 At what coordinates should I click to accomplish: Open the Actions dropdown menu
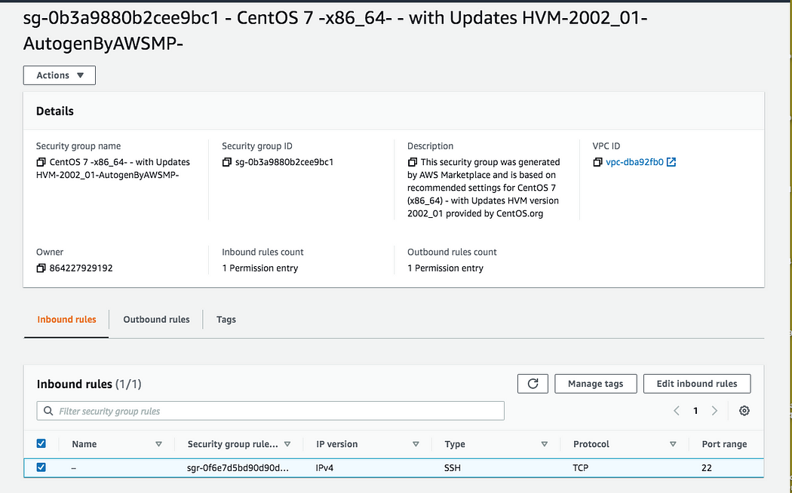coord(60,75)
